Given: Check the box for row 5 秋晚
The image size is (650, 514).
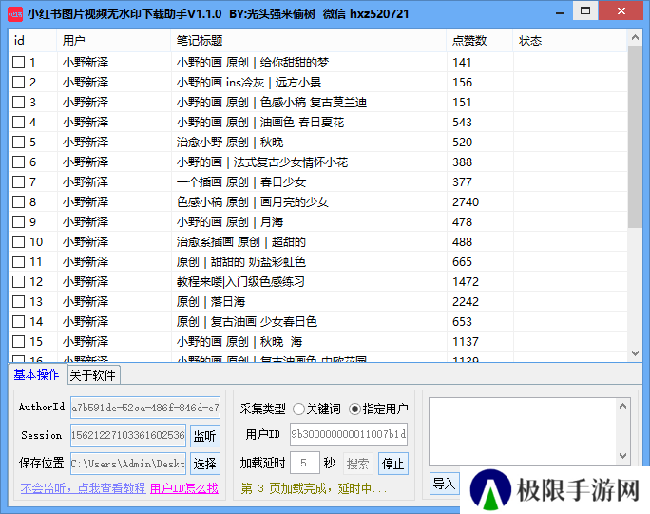Looking at the screenshot, I should (x=18, y=143).
